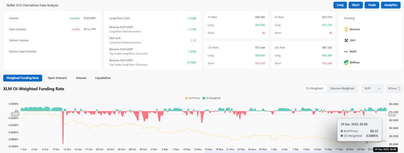Click the 24h Long value $65.28K

[x=327, y=56]
